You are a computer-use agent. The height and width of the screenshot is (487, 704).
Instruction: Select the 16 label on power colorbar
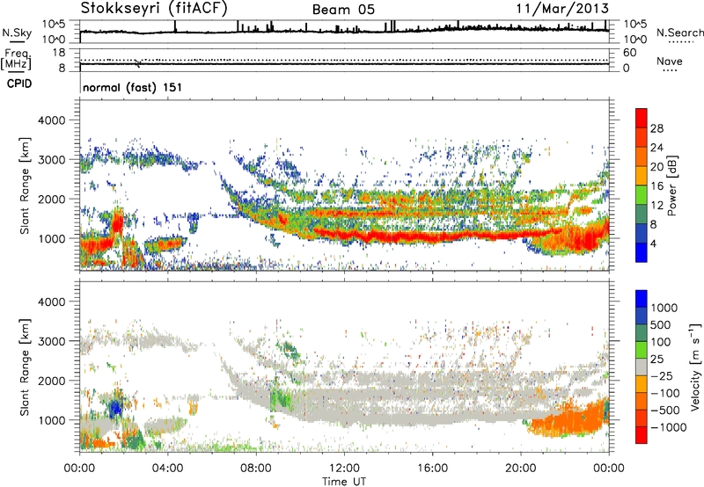tap(656, 186)
